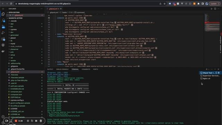222x125 pixels.
Task: Switch to the OUTPUT panel tab
Action: pos(50,69)
